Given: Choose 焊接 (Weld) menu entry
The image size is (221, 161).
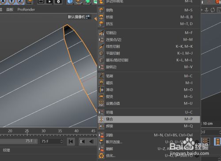Looking at the screenshot, I should point(149,126).
